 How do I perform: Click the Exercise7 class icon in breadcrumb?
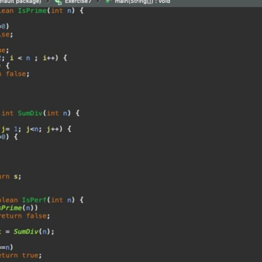click(x=58, y=2)
